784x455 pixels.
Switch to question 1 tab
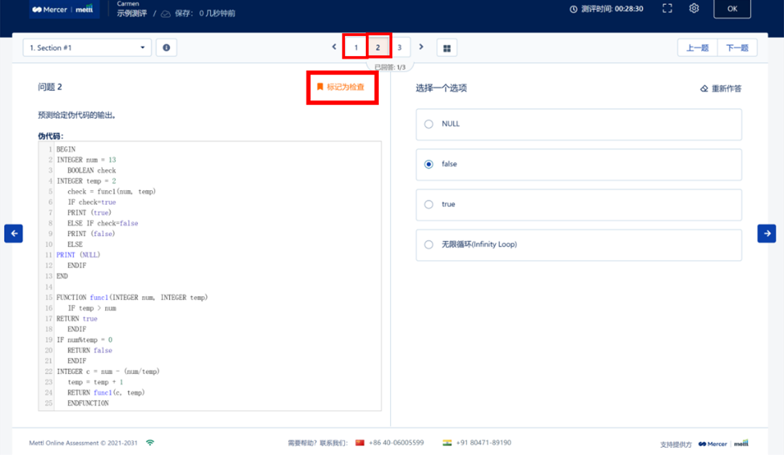pos(356,48)
